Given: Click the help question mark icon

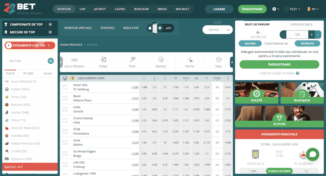Looking at the screenshot, I should (298, 73).
